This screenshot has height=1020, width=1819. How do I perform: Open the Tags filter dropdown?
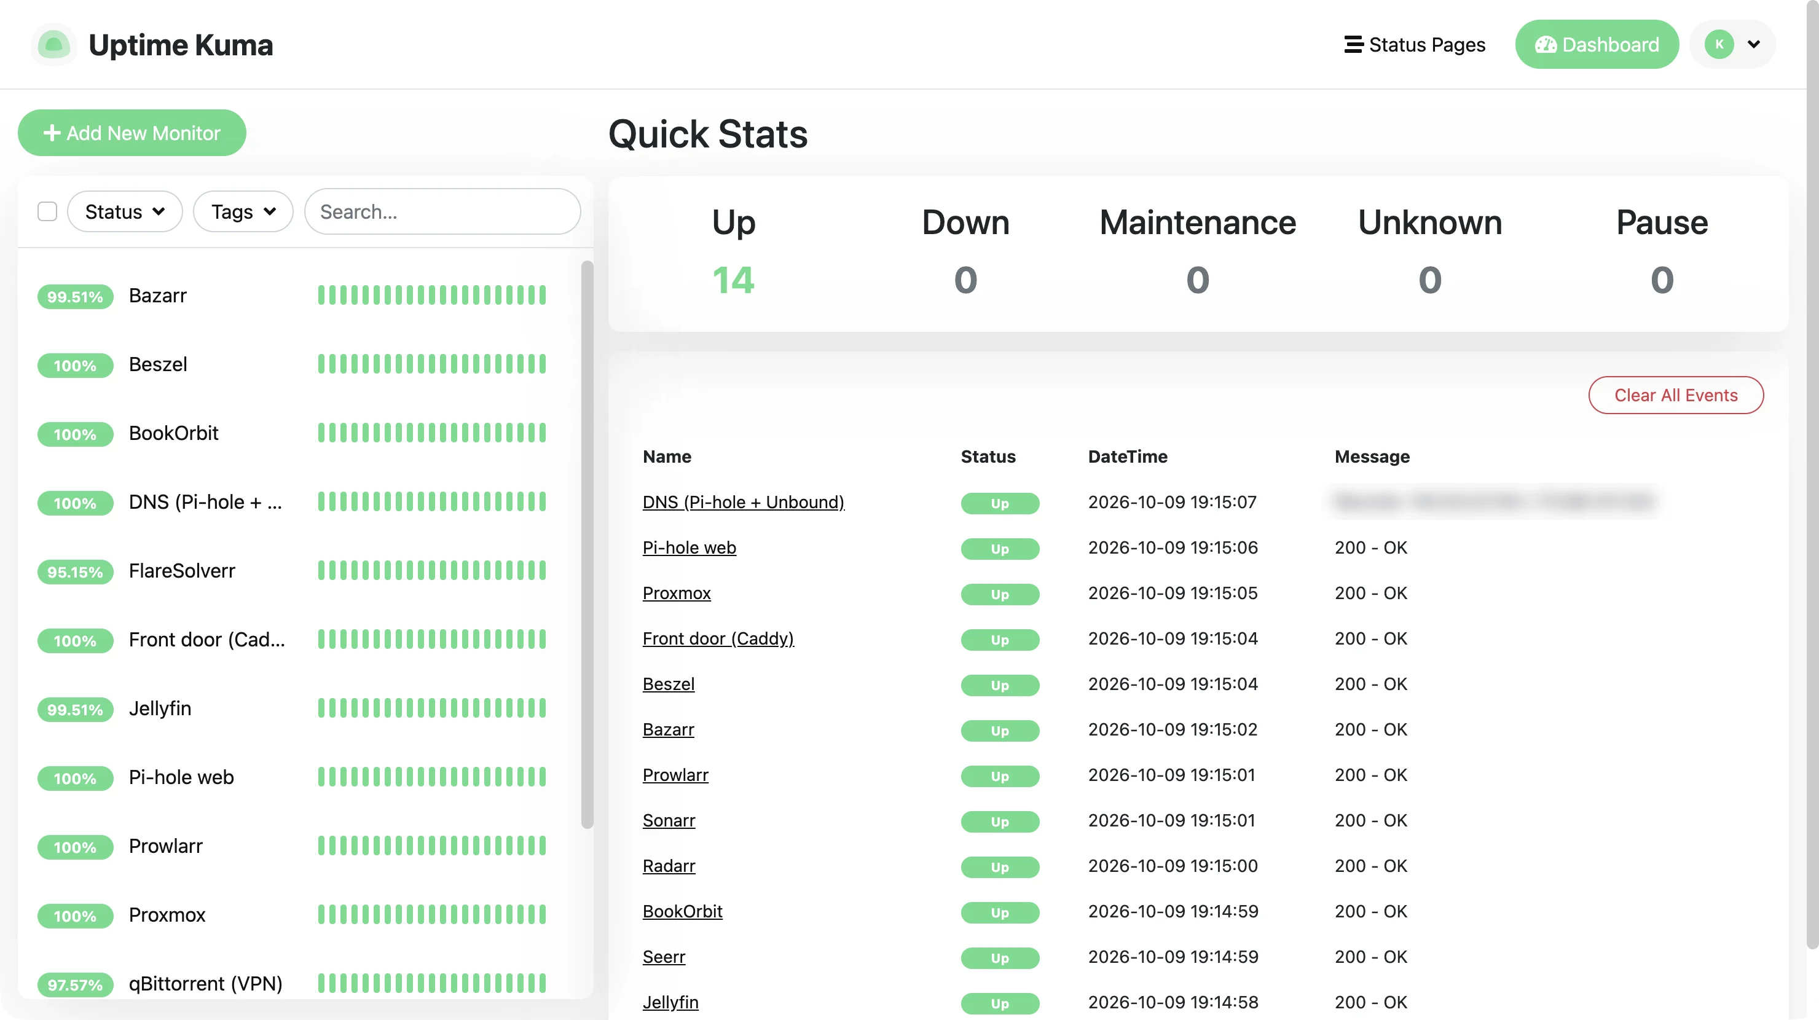[x=243, y=211]
